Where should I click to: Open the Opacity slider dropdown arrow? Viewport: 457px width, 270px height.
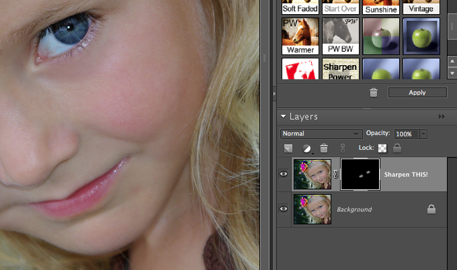(423, 134)
